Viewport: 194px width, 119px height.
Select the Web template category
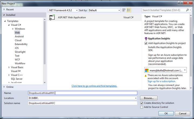tap(17, 33)
